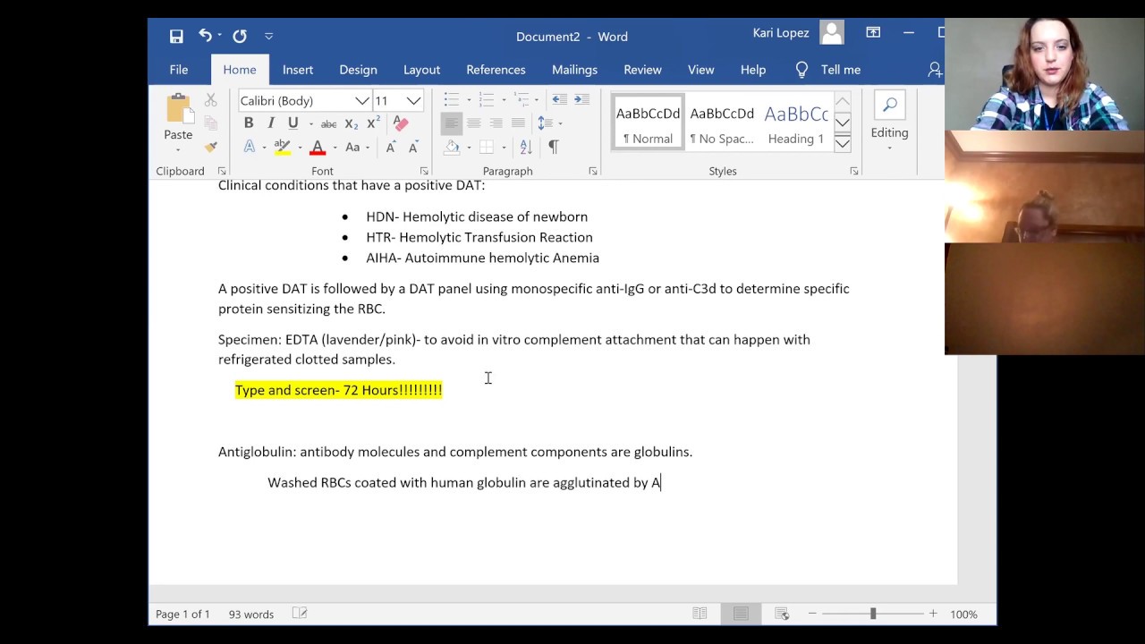Toggle bold formatting
The width and height of the screenshot is (1145, 644).
click(x=249, y=123)
